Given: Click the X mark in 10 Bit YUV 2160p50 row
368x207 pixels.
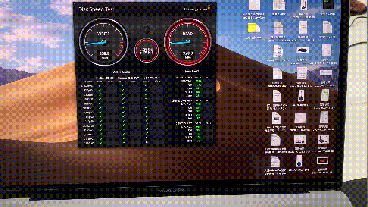Looking at the screenshot, I should (147, 138).
